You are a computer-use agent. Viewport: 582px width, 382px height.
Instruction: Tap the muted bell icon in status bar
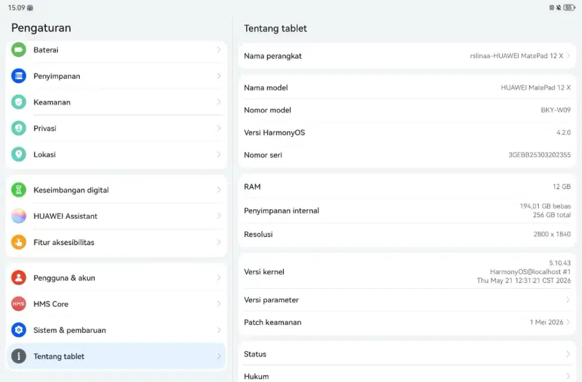coord(558,8)
